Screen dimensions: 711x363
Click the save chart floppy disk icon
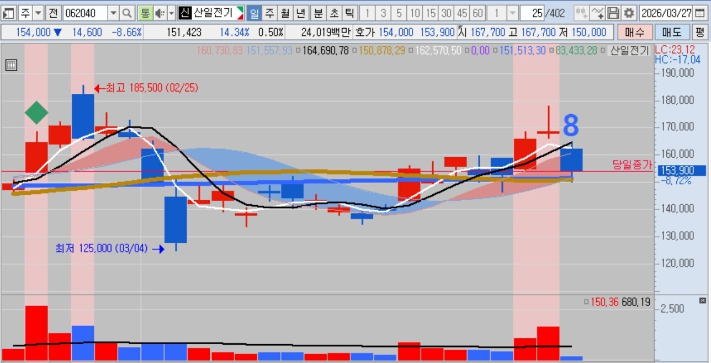pyautogui.click(x=613, y=13)
